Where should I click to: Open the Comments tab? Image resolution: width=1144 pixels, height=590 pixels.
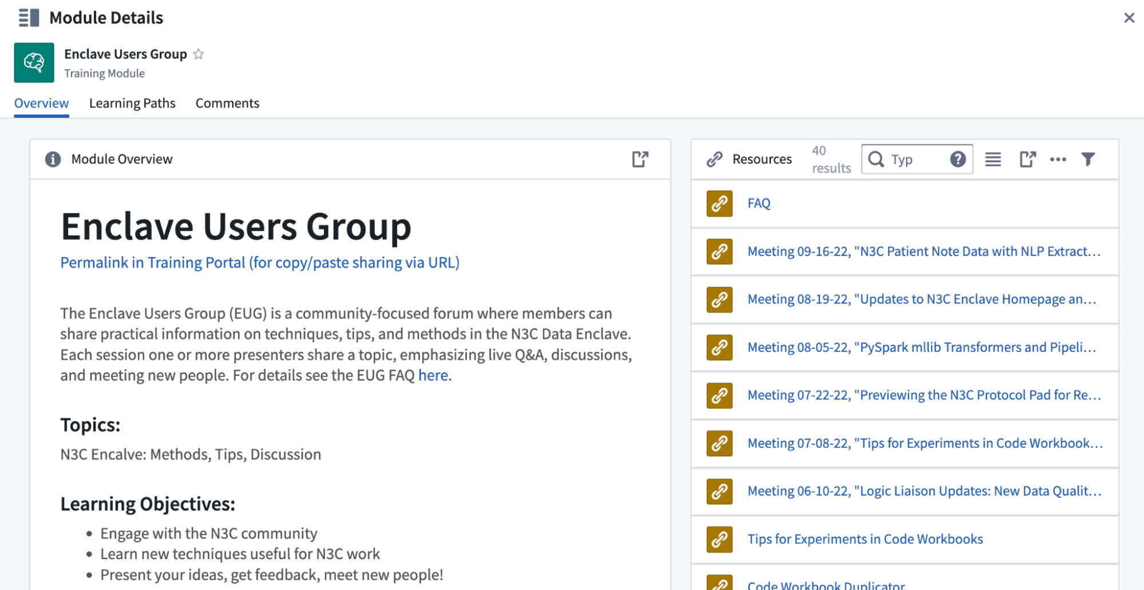pos(227,103)
